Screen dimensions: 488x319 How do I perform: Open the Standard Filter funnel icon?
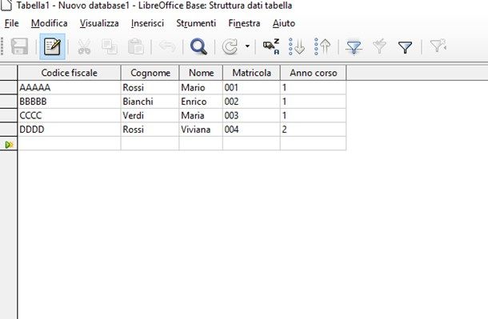[x=405, y=47]
